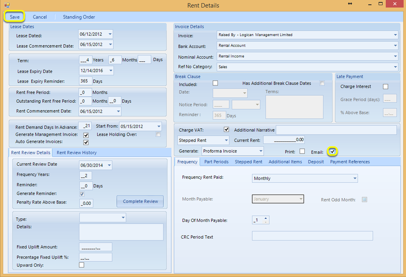Click the Save button in toolbar
406x277 pixels.
[x=15, y=17]
